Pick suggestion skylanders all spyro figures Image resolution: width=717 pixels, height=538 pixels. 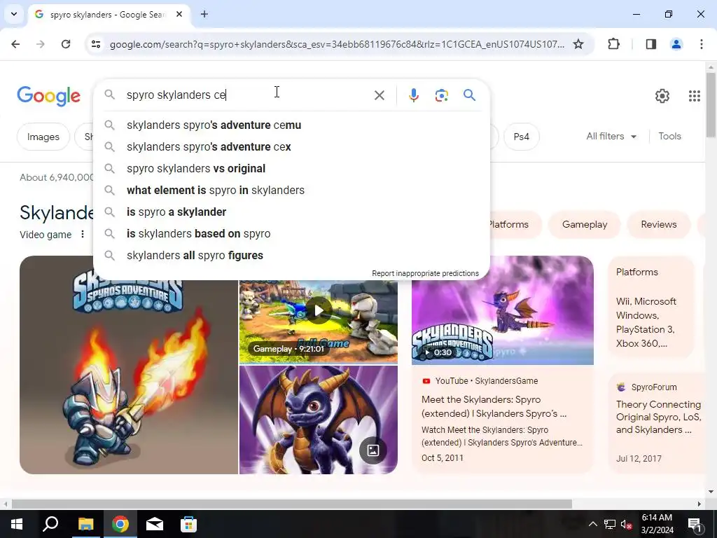pos(292,255)
